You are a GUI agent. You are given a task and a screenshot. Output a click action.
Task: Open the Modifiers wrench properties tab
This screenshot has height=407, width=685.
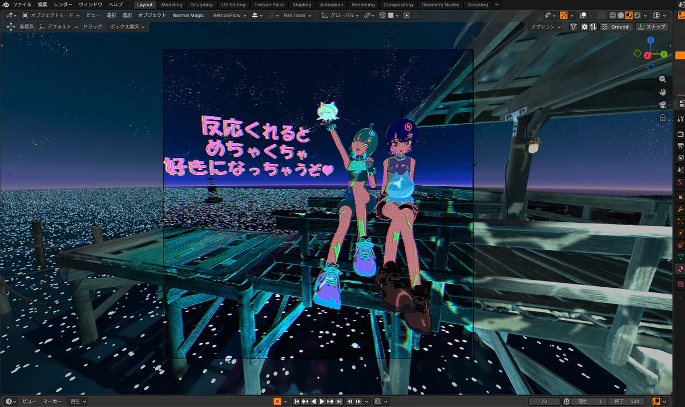point(680,209)
